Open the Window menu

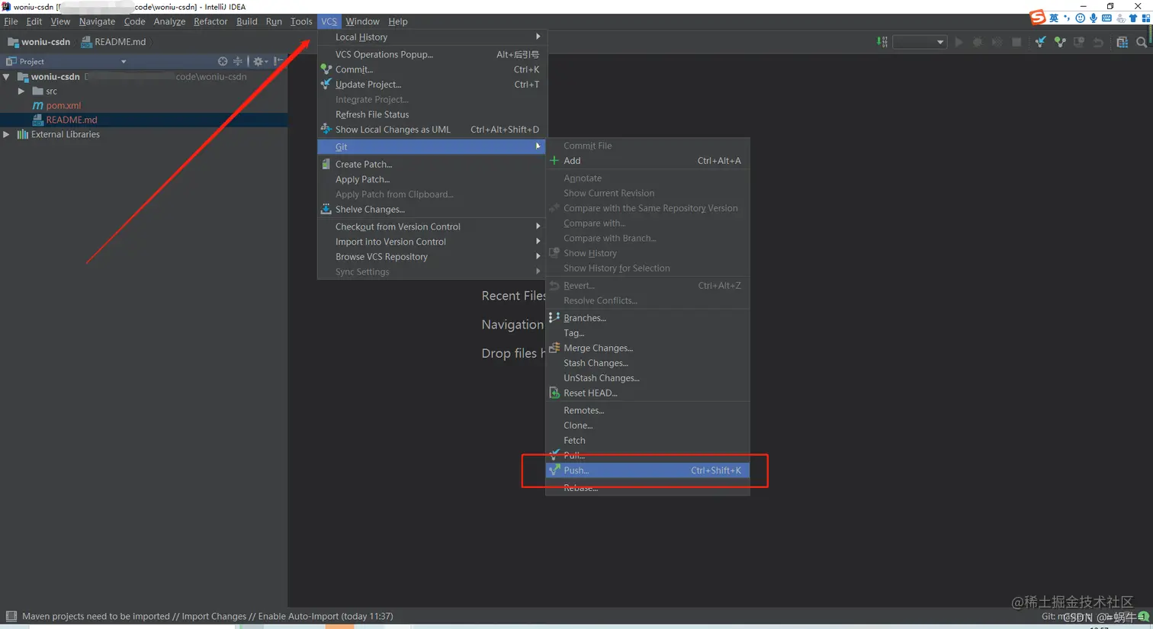(362, 21)
